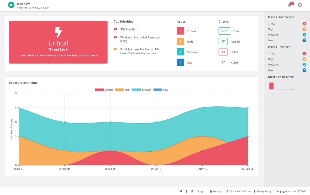Click the Critical Threat Level banner

click(58, 42)
